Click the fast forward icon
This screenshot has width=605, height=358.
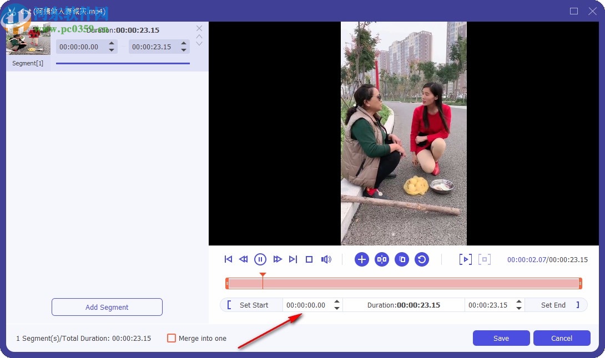click(x=278, y=259)
